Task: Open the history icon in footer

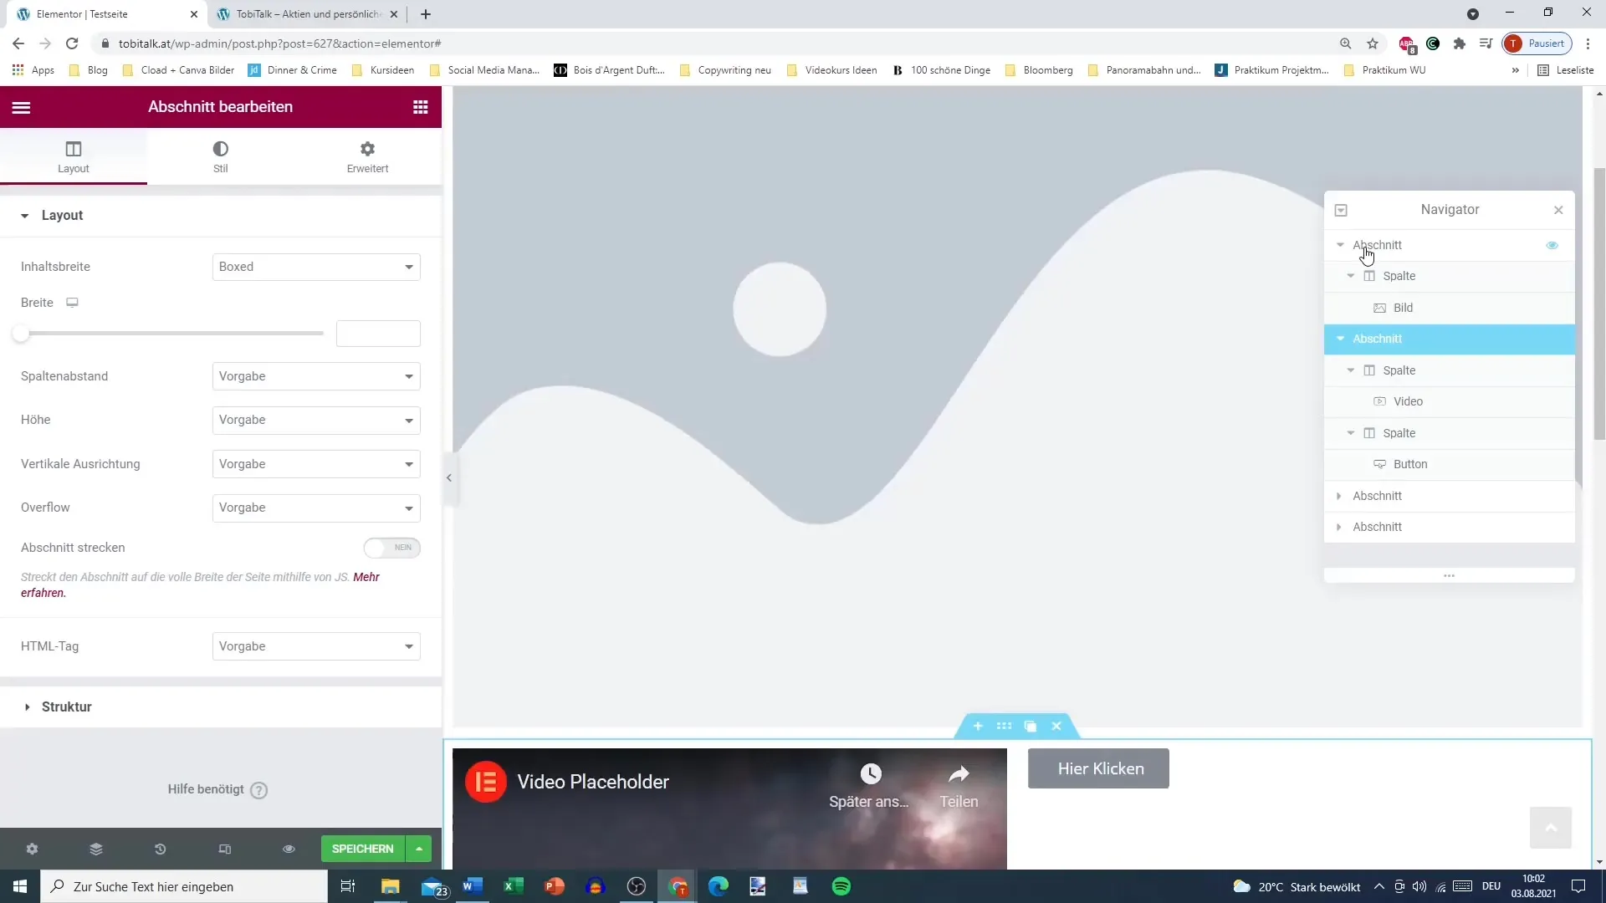Action: pyautogui.click(x=161, y=849)
